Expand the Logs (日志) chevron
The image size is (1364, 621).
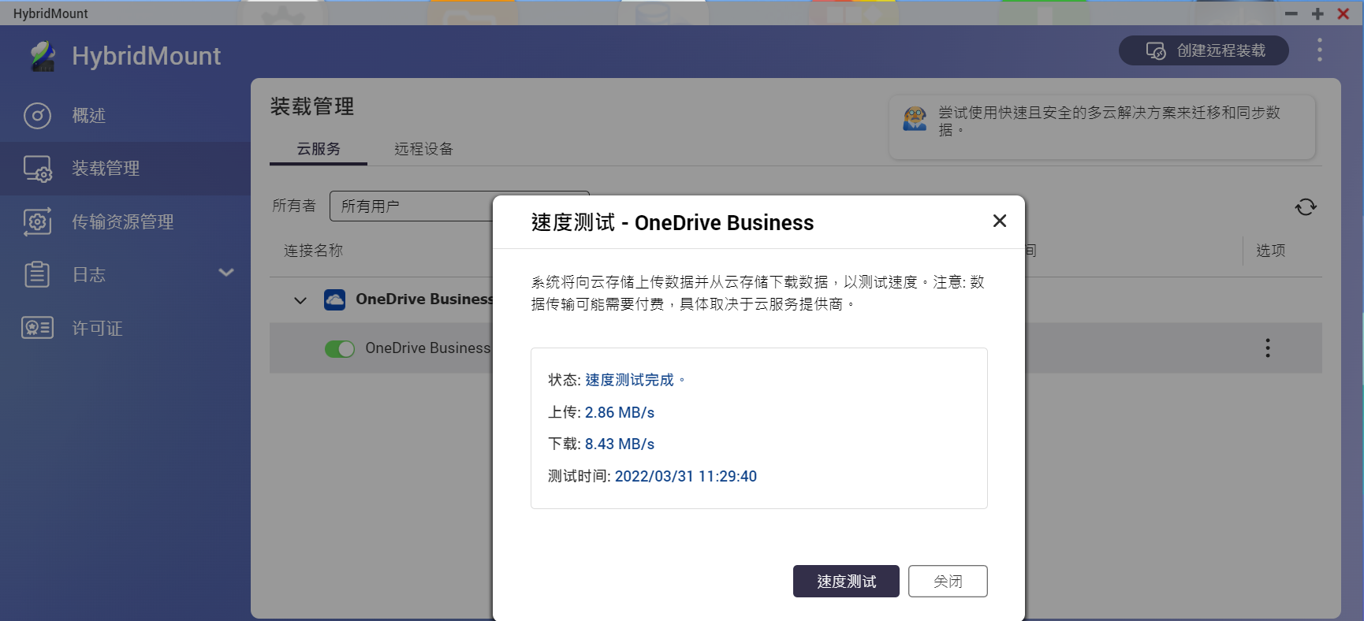226,273
